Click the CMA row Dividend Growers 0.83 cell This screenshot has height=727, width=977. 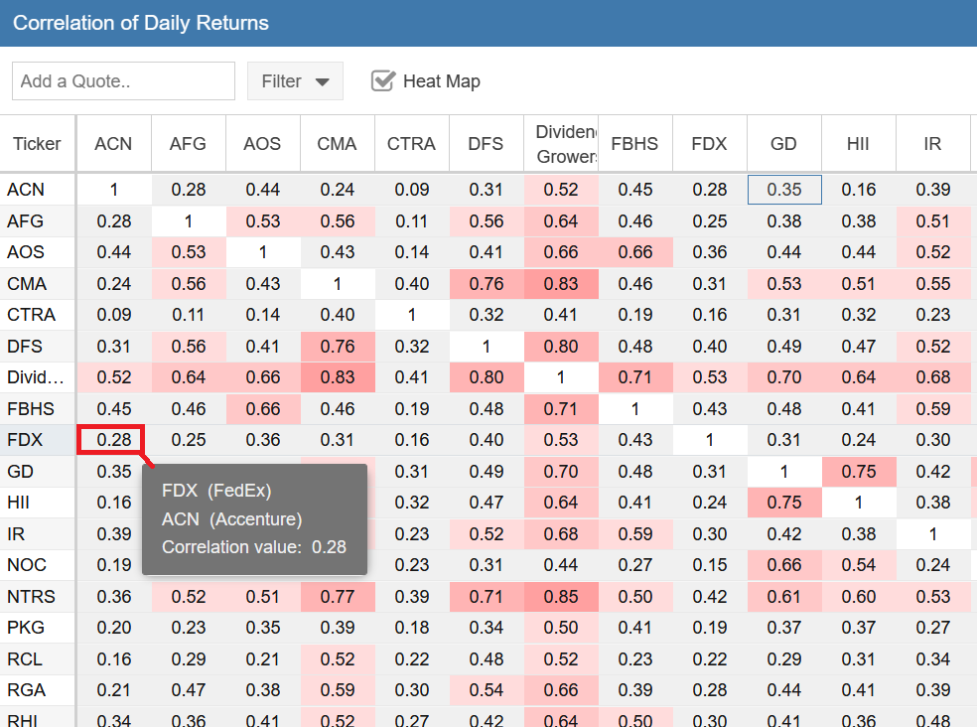pyautogui.click(x=560, y=284)
